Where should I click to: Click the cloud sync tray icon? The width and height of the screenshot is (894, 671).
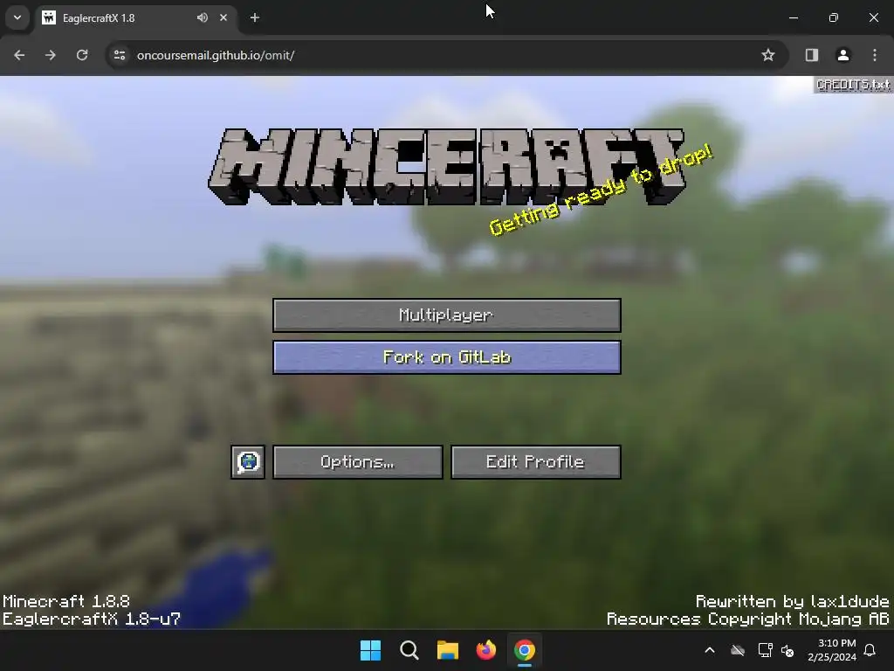(x=738, y=650)
